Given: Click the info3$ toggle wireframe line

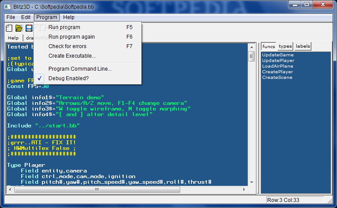Looking at the screenshot, I should [99, 109].
